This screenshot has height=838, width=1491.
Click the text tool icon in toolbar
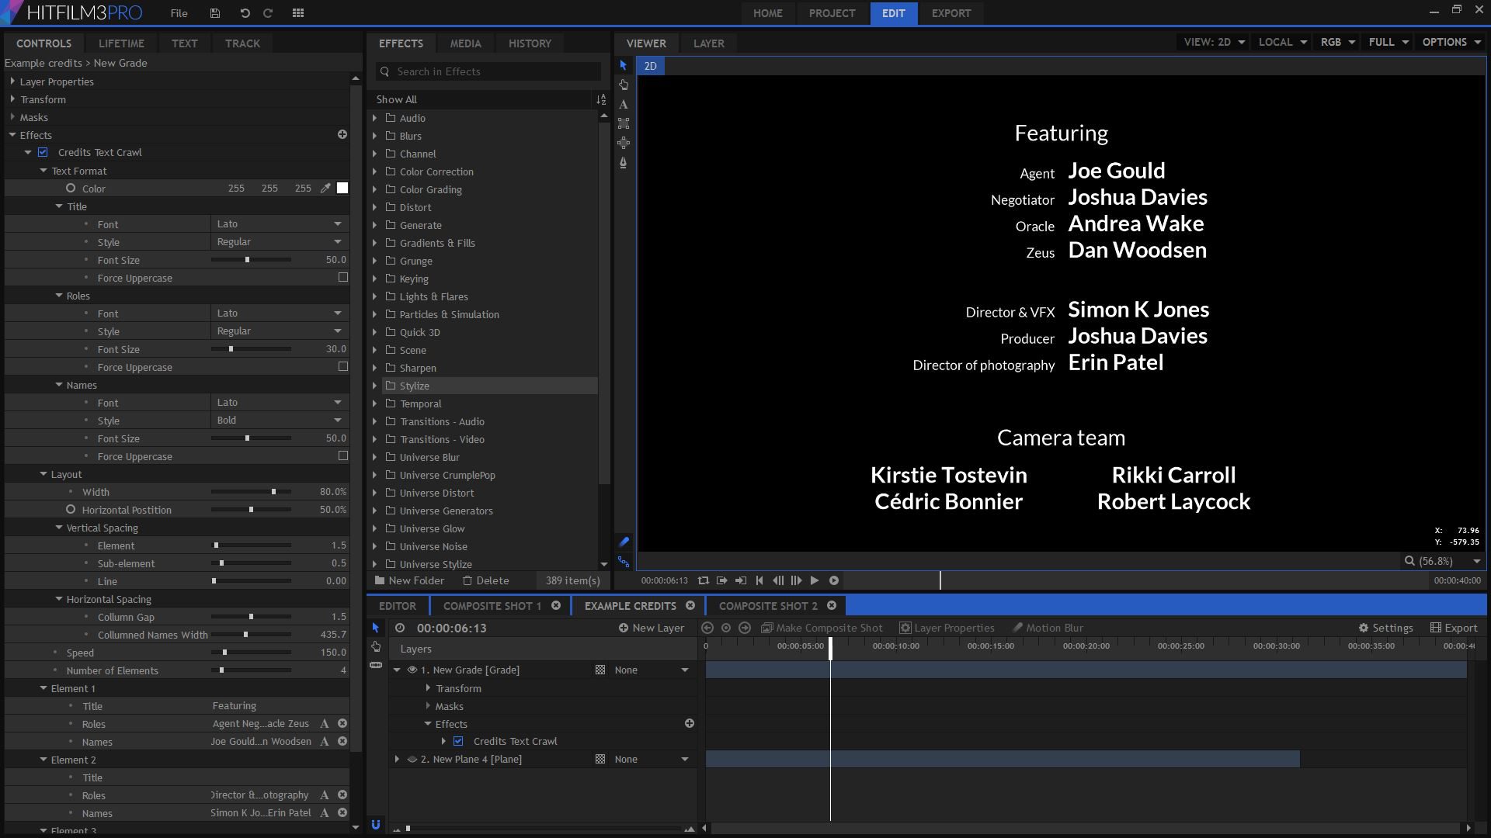(624, 105)
